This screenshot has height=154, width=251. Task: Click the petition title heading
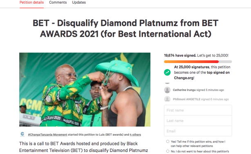point(125,28)
